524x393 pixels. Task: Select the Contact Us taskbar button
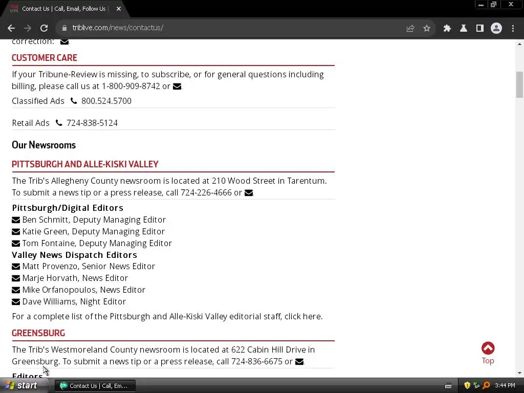tap(95, 386)
